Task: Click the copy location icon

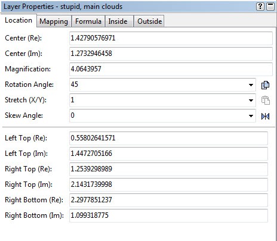Action: click(265, 85)
